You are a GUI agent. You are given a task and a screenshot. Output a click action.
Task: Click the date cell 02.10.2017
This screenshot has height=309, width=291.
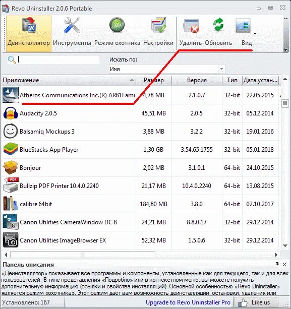(260, 204)
